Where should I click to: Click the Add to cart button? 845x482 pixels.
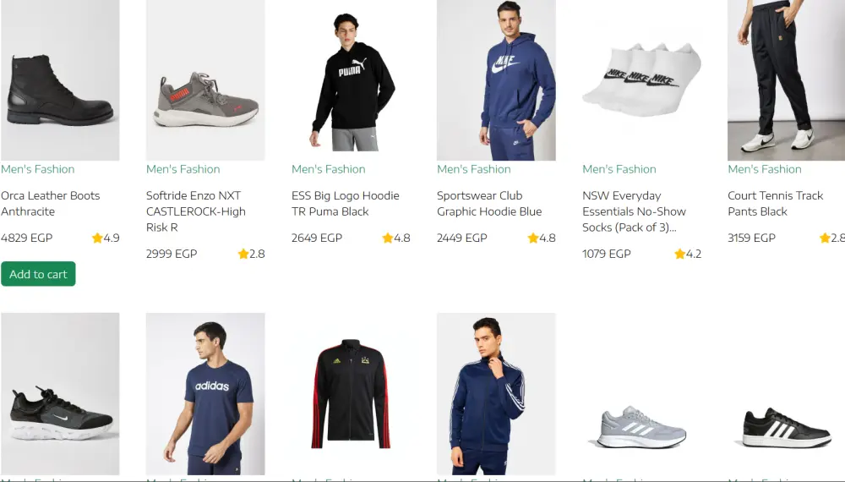pyautogui.click(x=38, y=274)
